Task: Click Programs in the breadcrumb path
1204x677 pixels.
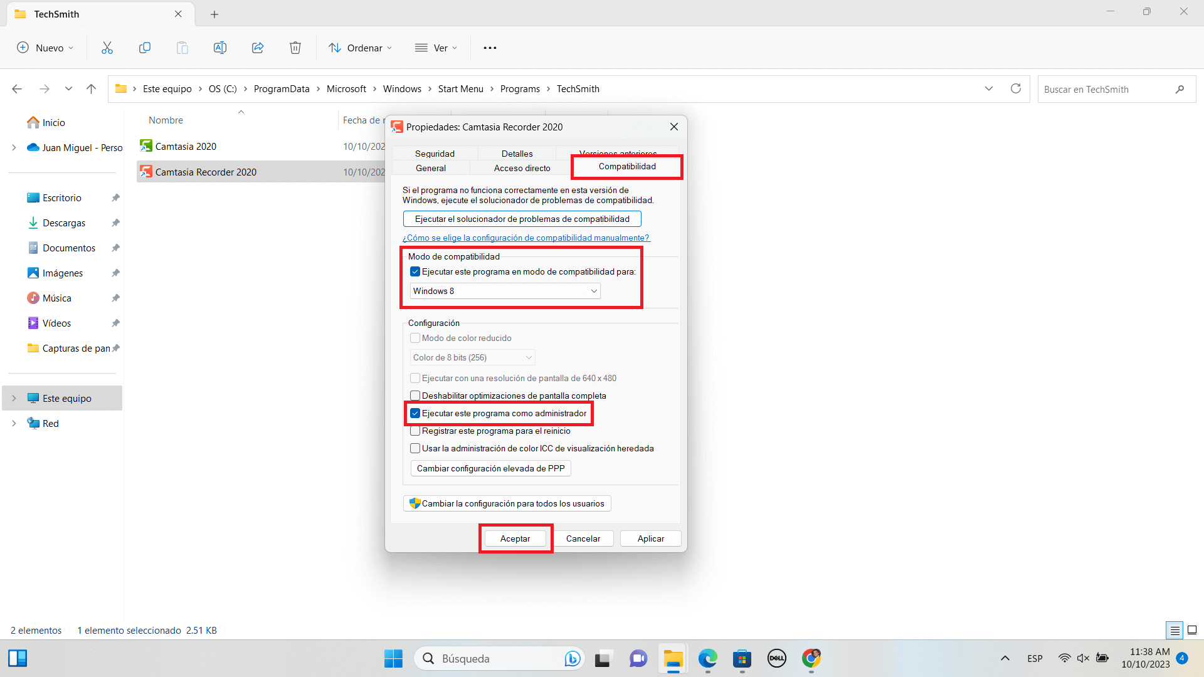Action: tap(520, 89)
